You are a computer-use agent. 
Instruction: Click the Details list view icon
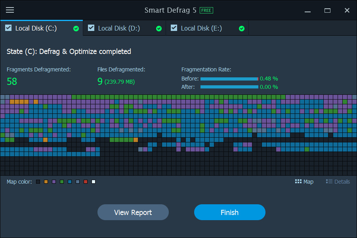click(329, 181)
